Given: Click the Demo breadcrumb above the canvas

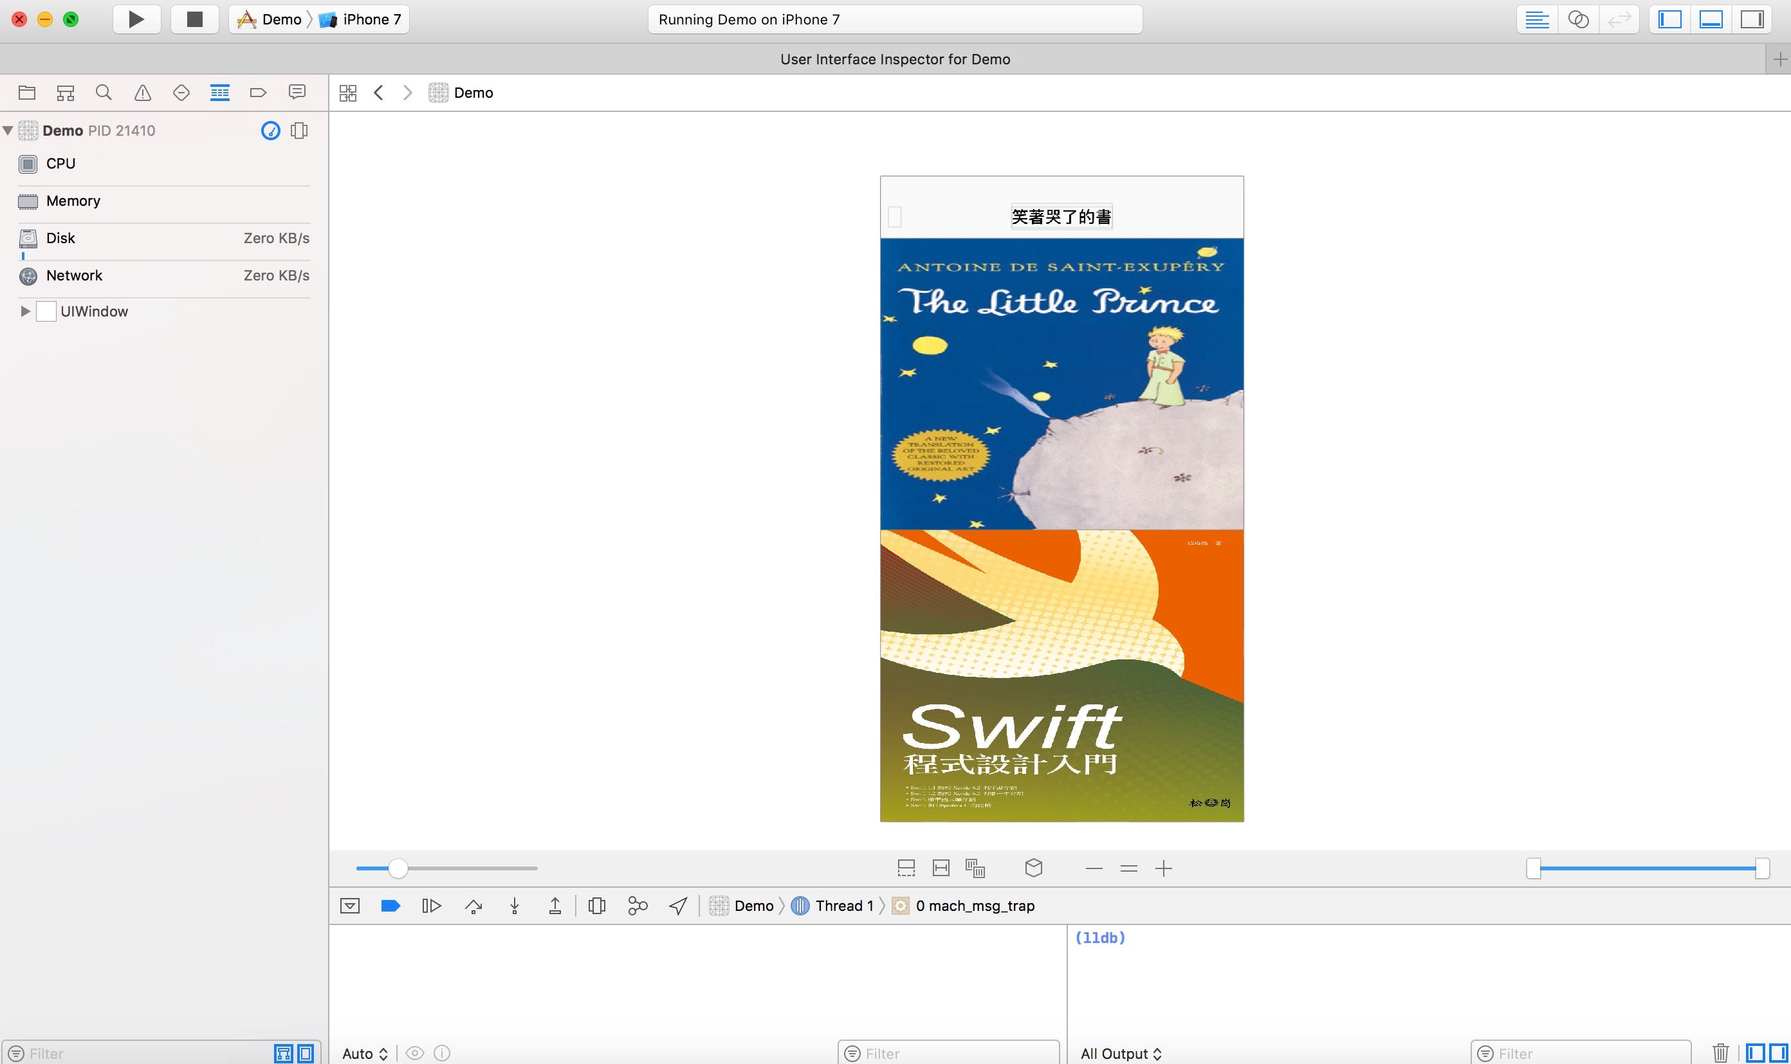Looking at the screenshot, I should point(475,93).
